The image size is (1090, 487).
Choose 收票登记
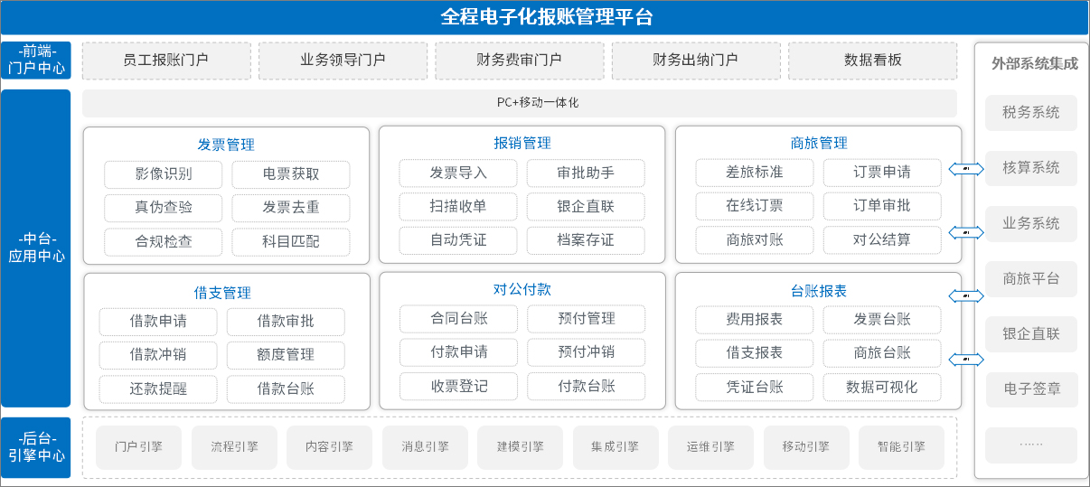pos(458,387)
